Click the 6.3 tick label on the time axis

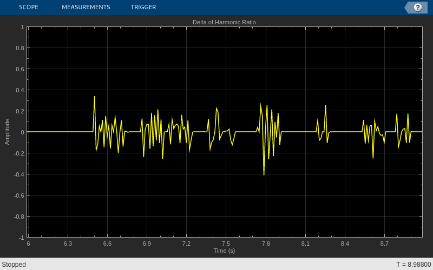click(68, 244)
